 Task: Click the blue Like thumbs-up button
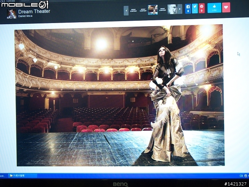coord(214,8)
